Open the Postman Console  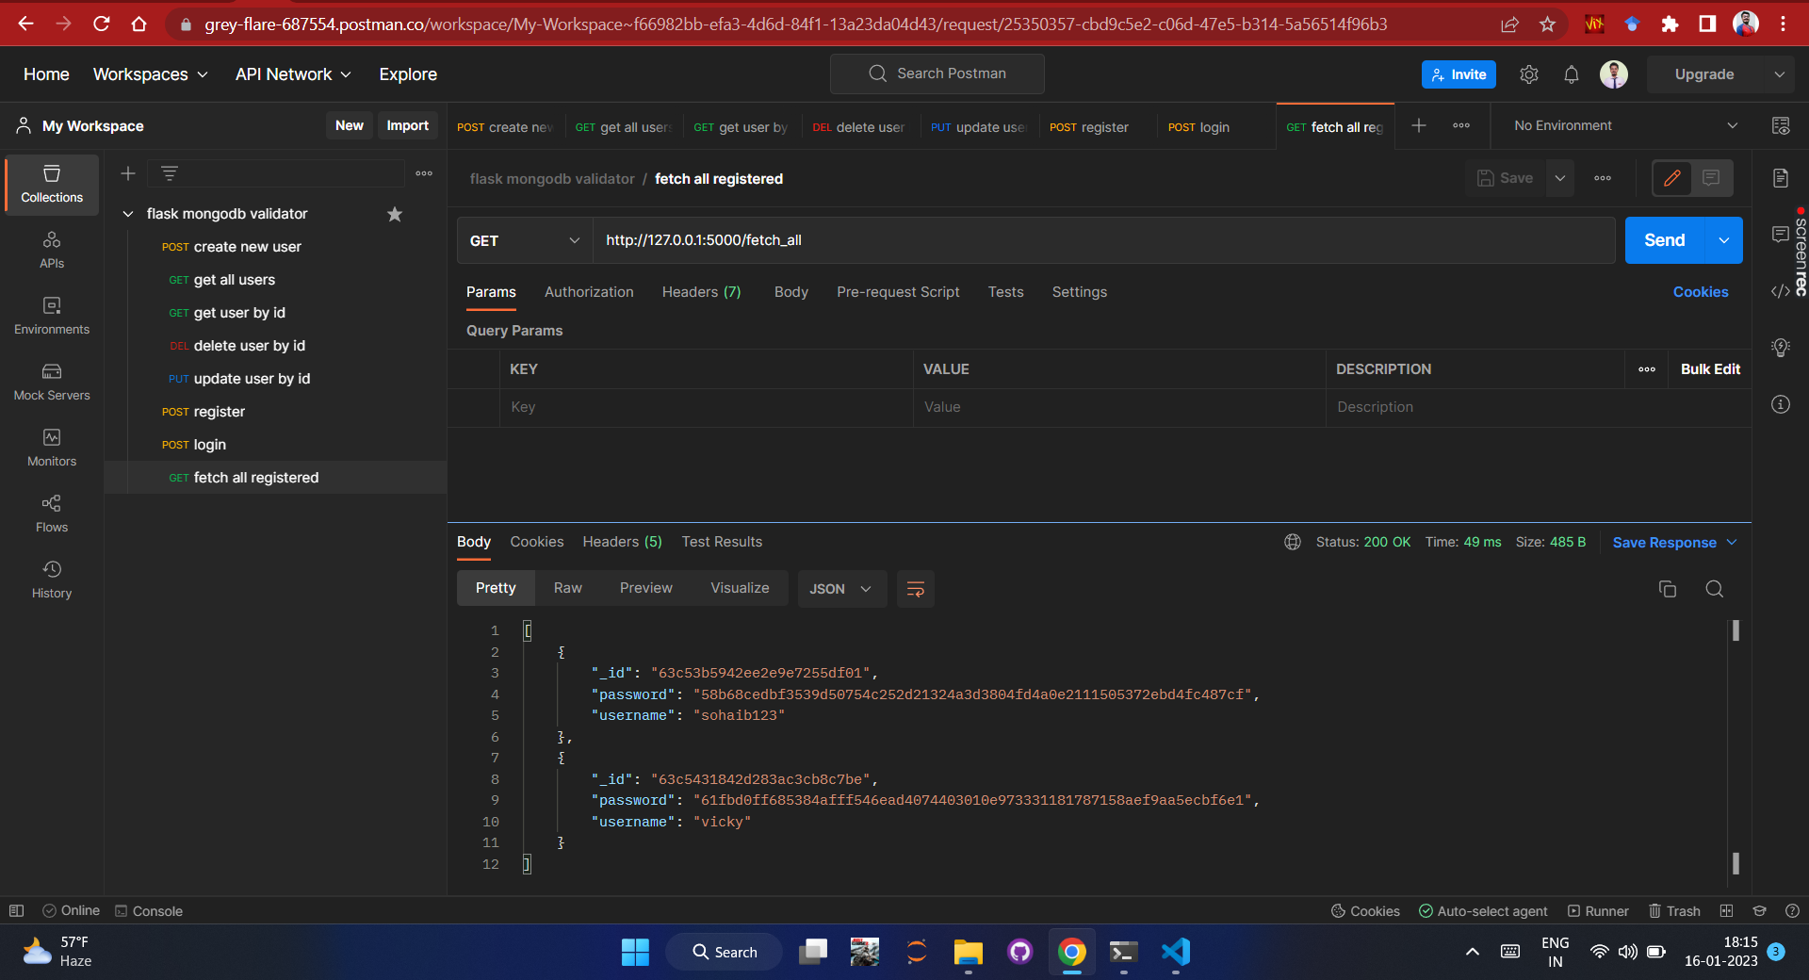(148, 910)
